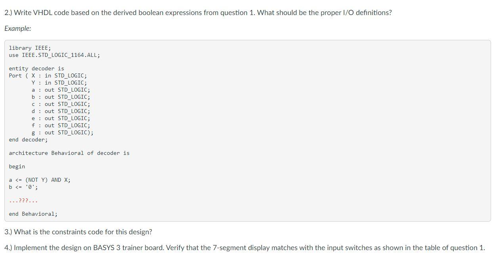
Task: Click the red '...???...' placeholder text
Action: [x=23, y=201]
